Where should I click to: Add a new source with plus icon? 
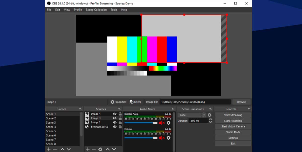pyautogui.click(x=88, y=149)
